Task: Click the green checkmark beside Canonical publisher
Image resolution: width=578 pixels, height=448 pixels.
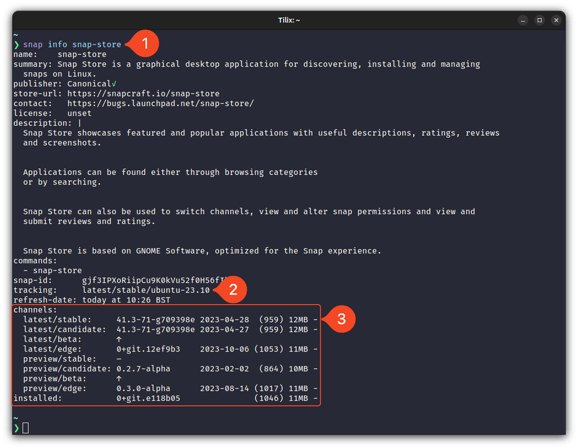Action: tap(115, 84)
